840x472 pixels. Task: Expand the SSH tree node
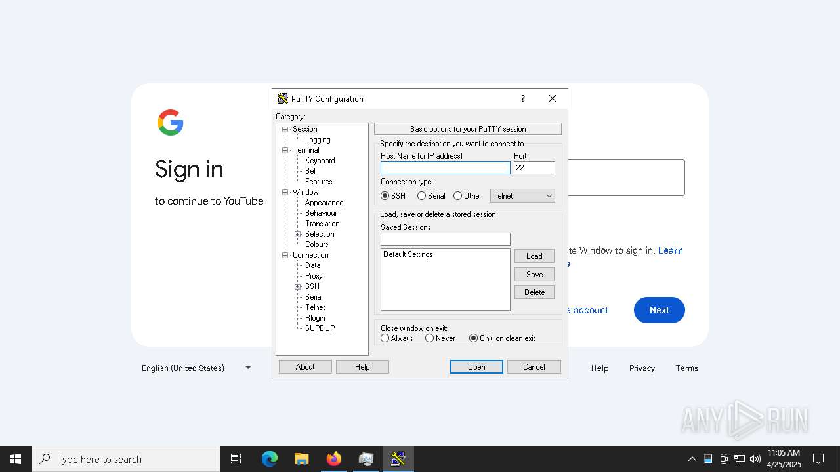(x=298, y=286)
